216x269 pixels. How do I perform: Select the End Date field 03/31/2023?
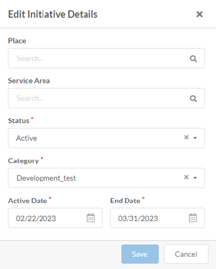point(157,218)
